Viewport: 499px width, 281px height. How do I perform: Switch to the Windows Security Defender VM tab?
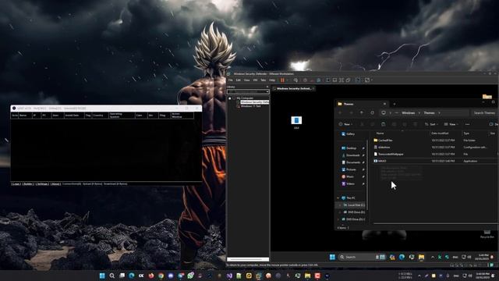coord(294,88)
